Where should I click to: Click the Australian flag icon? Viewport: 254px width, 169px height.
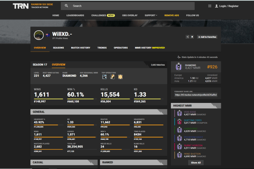48,35
